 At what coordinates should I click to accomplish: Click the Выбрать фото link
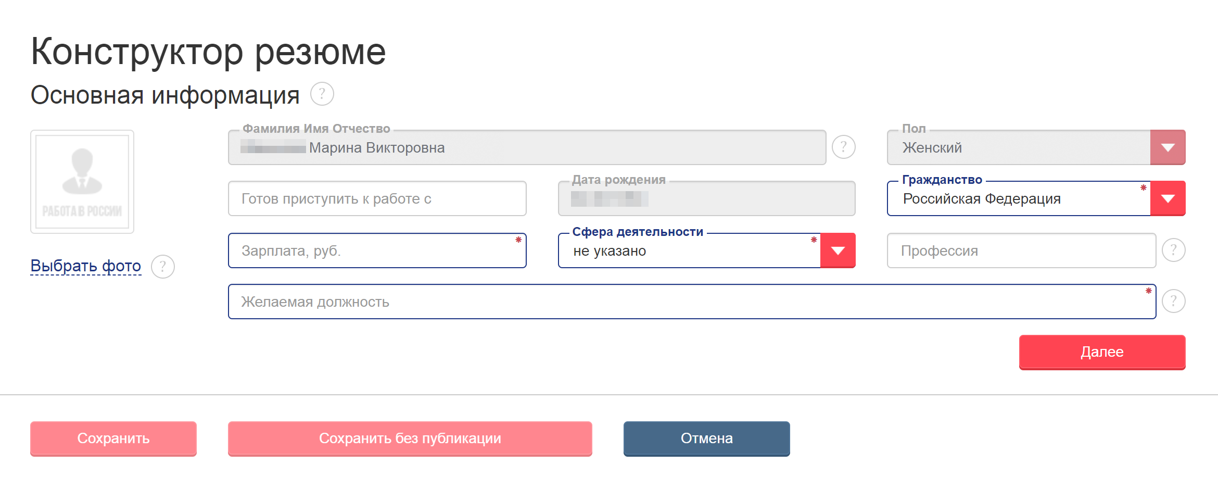tap(86, 266)
